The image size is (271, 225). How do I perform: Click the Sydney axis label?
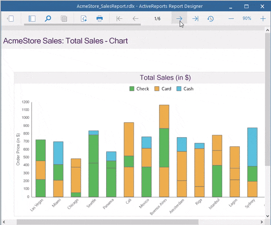point(250,203)
